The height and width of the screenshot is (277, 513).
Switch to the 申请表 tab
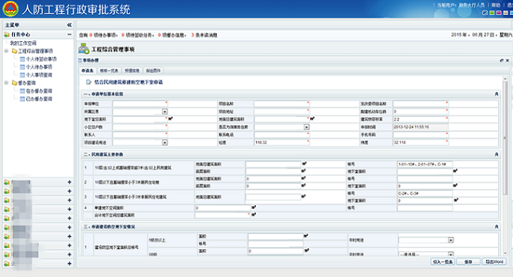(87, 70)
